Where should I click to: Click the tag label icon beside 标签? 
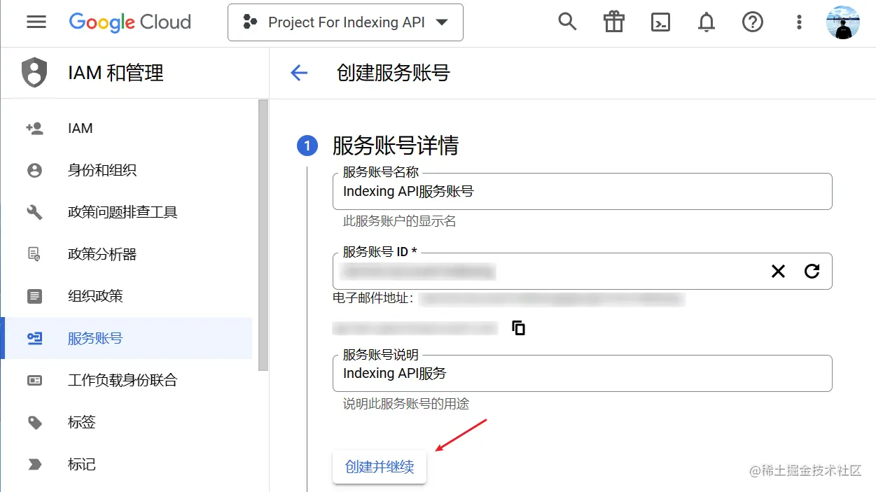34,422
